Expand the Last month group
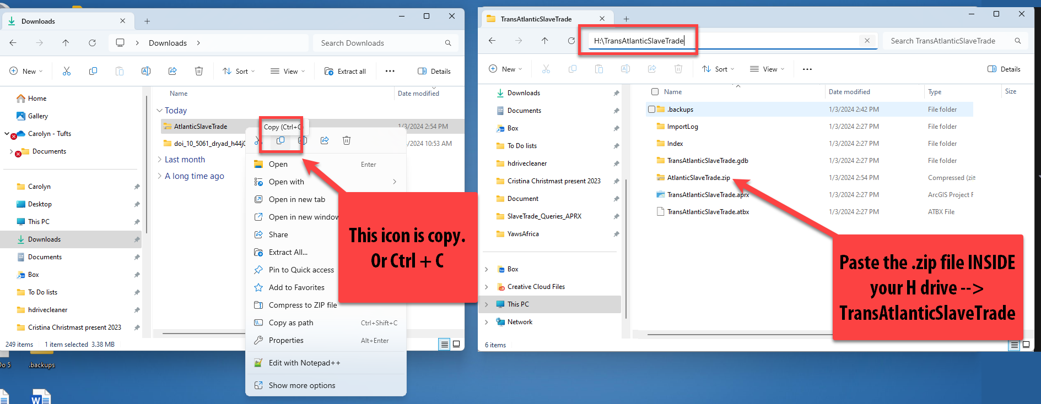Screen dimensions: 1041x404 click(x=159, y=160)
